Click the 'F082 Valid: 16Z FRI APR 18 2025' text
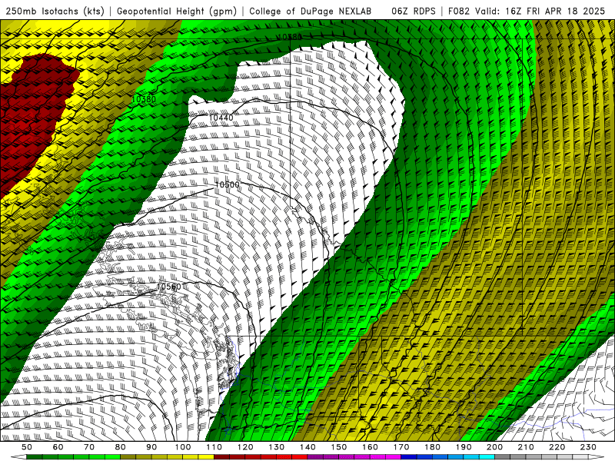The width and height of the screenshot is (615, 461). (x=527, y=11)
